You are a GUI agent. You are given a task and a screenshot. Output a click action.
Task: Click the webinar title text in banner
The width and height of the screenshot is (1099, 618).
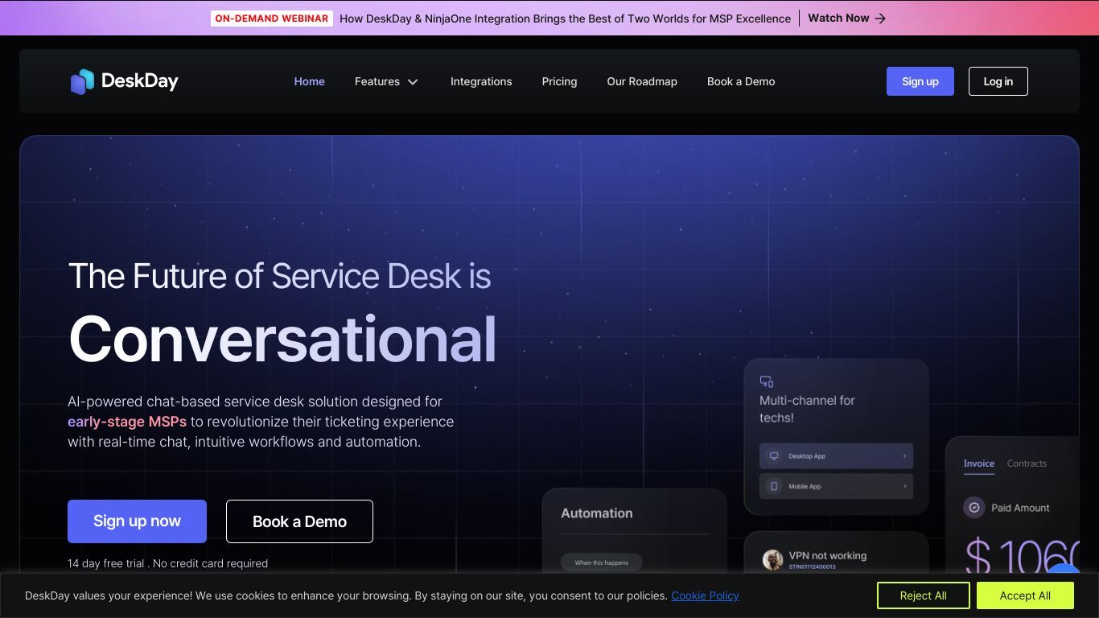click(565, 18)
